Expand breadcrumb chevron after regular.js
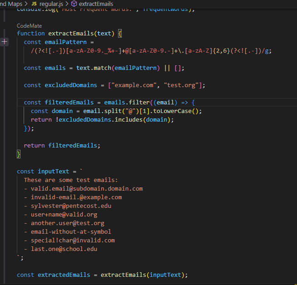This screenshot has width=297, height=285. 67,4
